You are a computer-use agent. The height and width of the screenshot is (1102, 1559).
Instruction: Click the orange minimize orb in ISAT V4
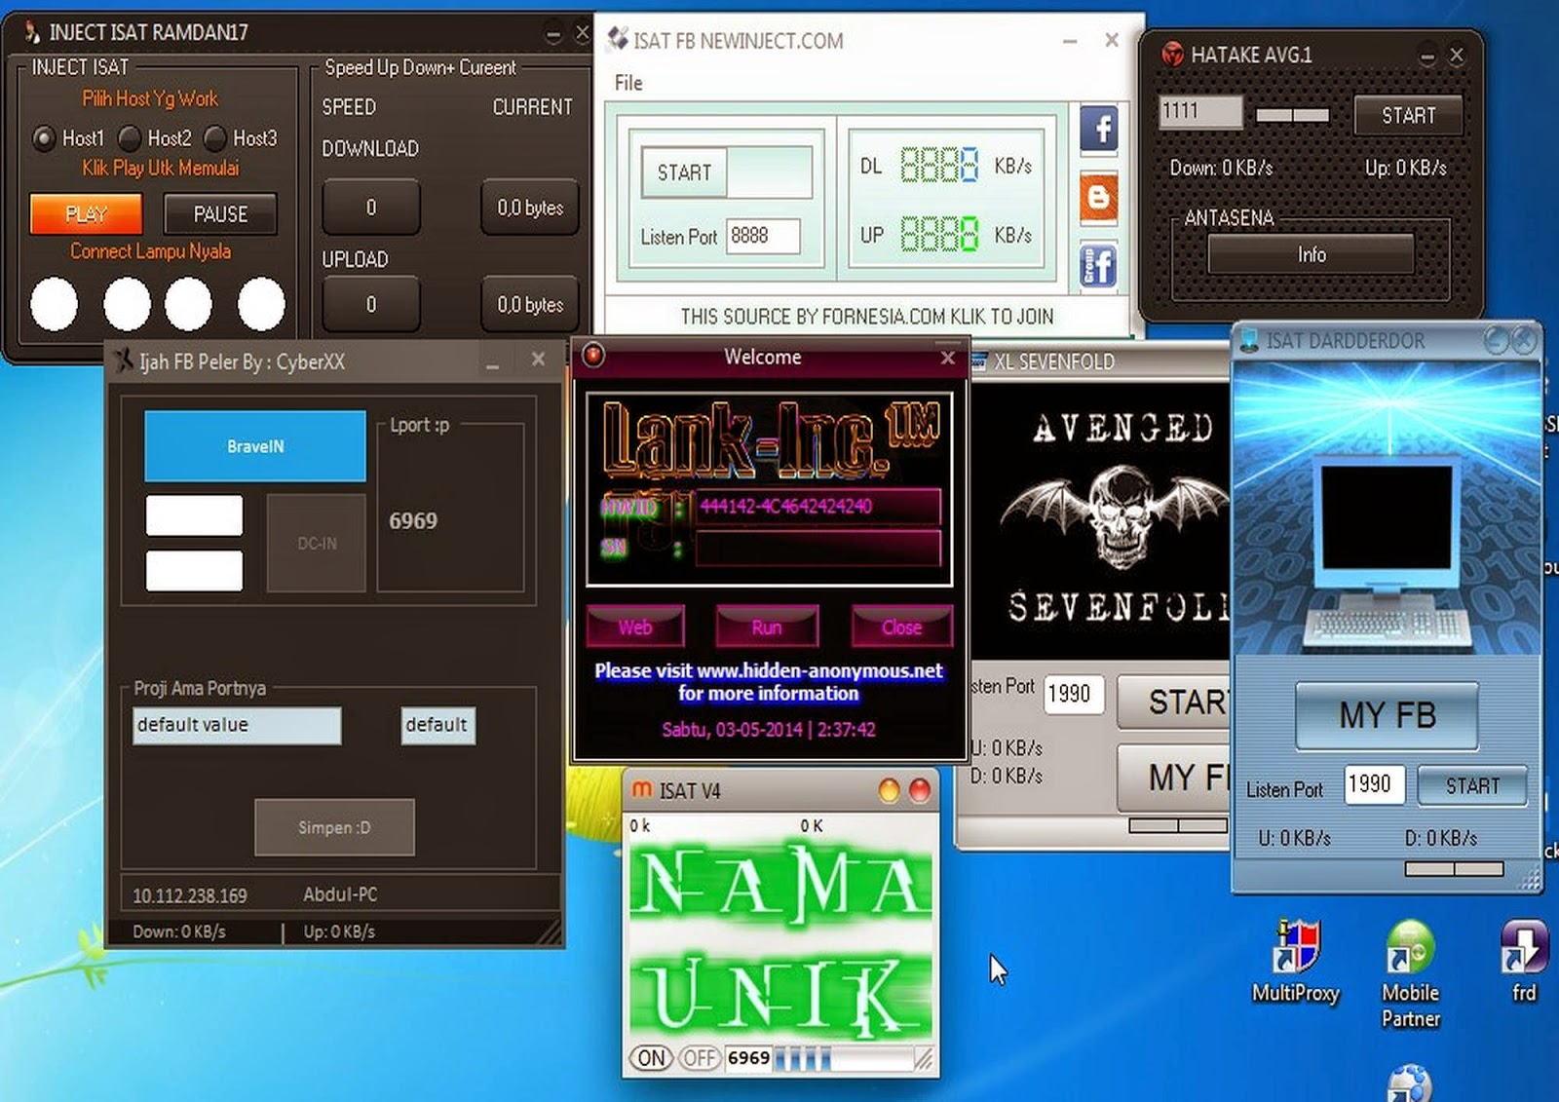tap(889, 790)
